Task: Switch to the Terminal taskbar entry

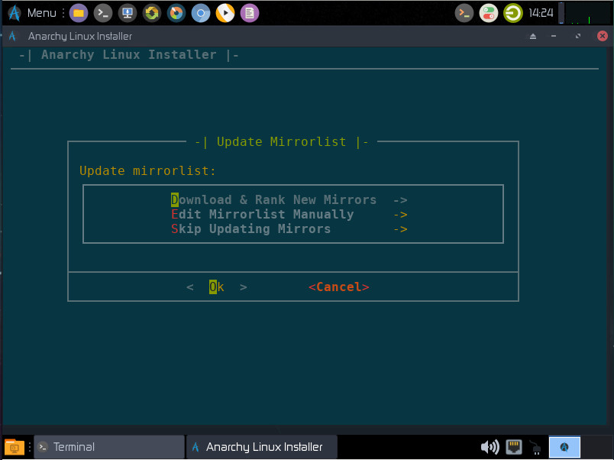Action: point(109,447)
